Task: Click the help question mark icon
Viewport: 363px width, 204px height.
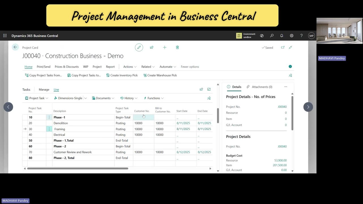Action: (x=301, y=36)
